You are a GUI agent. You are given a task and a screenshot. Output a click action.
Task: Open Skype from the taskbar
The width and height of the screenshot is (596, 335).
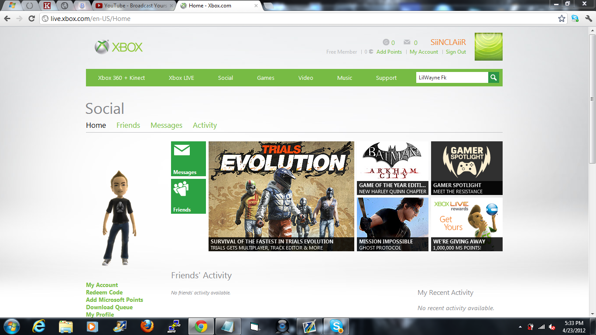point(336,326)
